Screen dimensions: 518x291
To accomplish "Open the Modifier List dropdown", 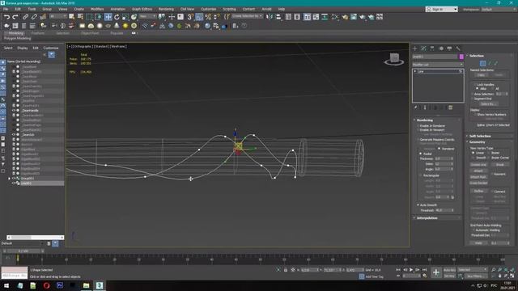I will click(438, 65).
